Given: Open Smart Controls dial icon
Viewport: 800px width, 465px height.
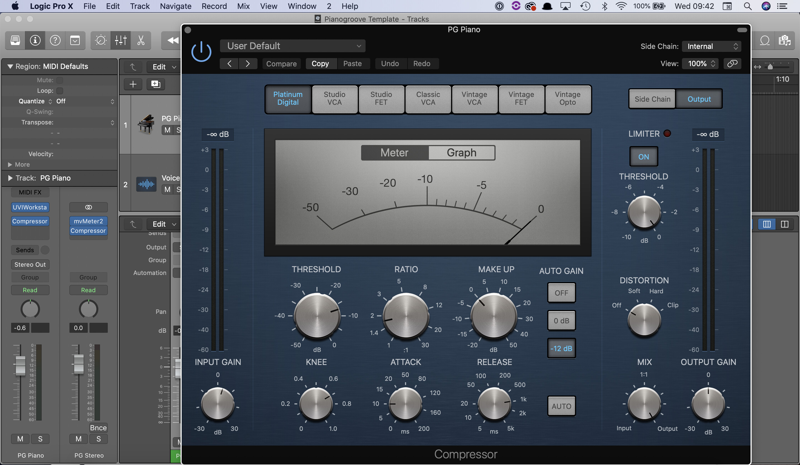Looking at the screenshot, I should pyautogui.click(x=101, y=40).
